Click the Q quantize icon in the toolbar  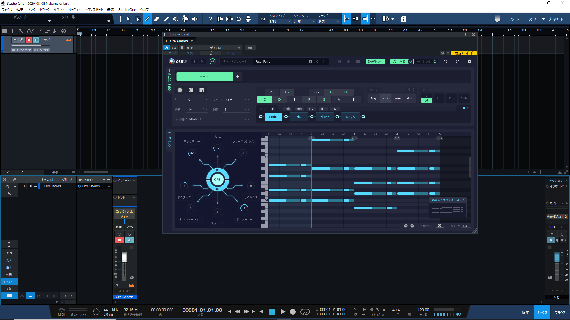(x=239, y=19)
